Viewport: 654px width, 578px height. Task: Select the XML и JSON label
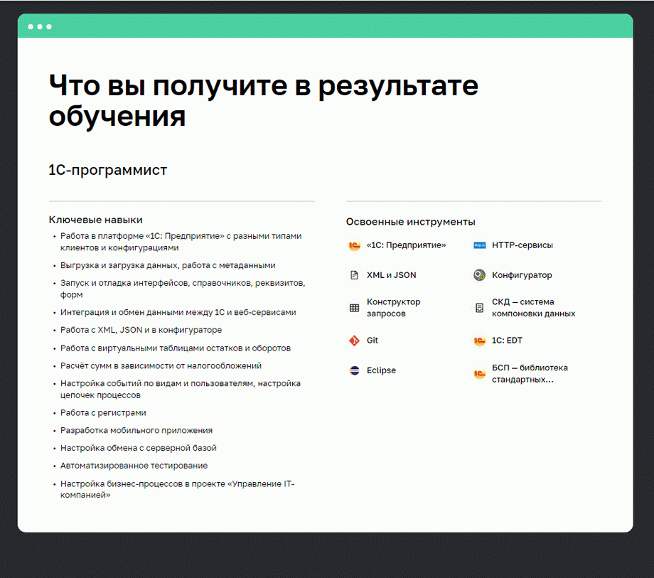[x=391, y=275]
